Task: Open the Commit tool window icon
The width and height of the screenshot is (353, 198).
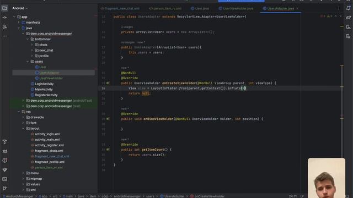Action: click(4, 18)
